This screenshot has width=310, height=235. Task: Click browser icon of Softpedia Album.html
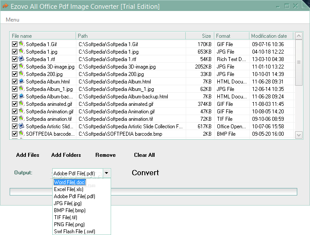(x=22, y=81)
